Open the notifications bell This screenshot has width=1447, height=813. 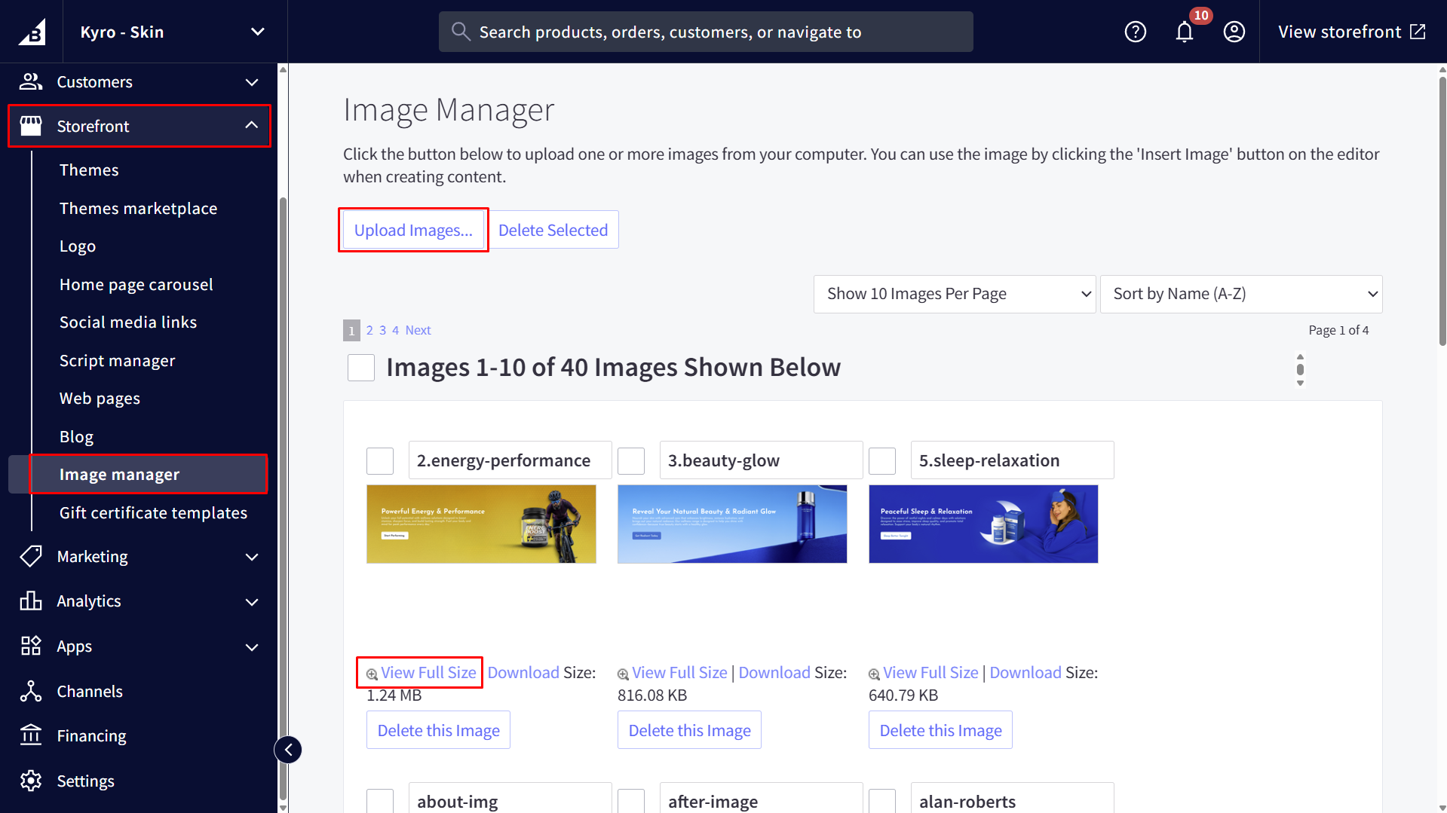pos(1185,32)
